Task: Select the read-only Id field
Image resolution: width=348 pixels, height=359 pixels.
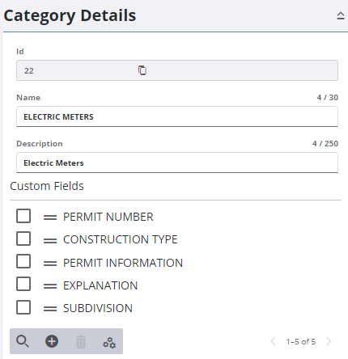Action: tap(177, 70)
